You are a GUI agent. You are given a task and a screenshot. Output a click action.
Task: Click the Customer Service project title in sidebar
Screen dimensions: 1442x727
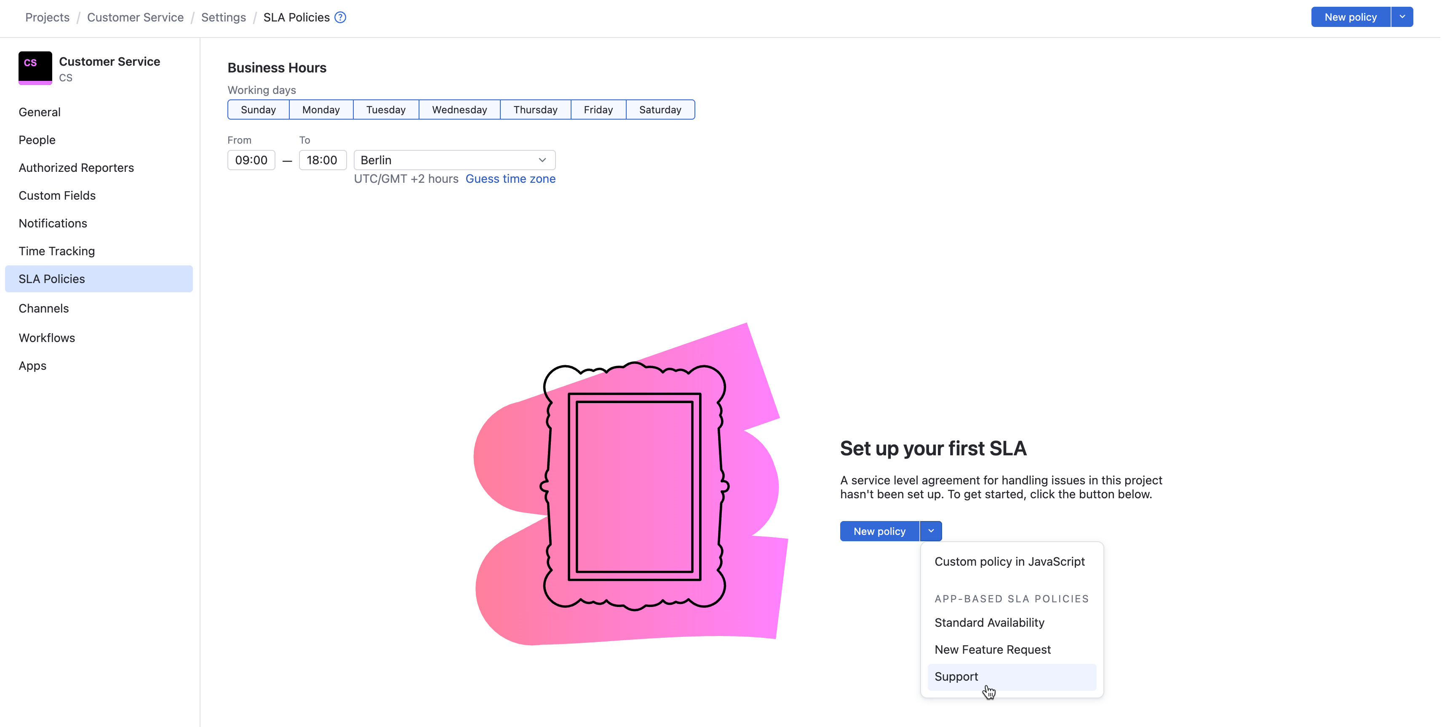pyautogui.click(x=110, y=61)
